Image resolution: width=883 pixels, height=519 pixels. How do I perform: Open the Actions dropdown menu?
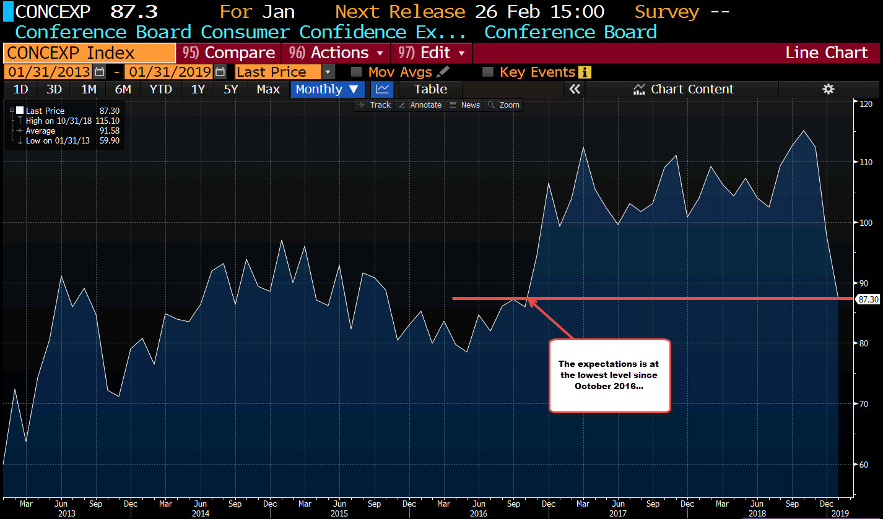(x=336, y=53)
